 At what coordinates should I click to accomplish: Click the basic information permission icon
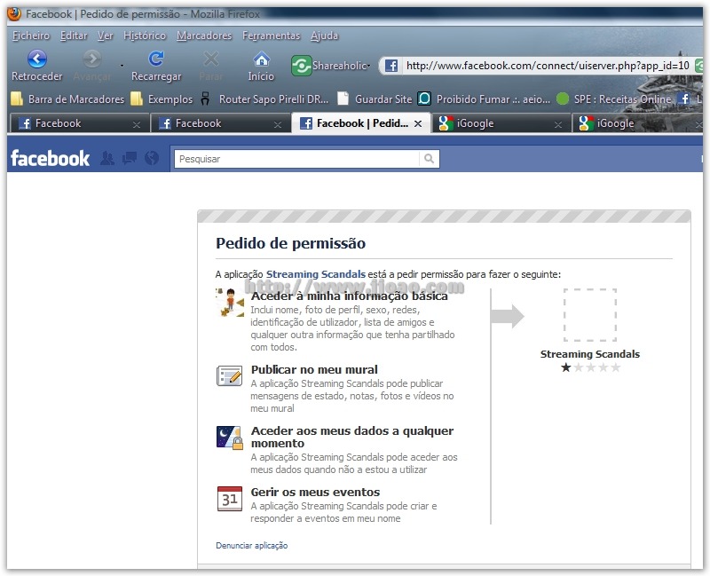tap(230, 302)
